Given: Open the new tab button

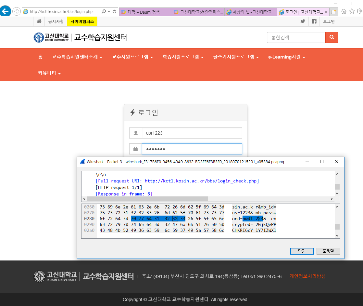Looking at the screenshot, I should [333, 12].
